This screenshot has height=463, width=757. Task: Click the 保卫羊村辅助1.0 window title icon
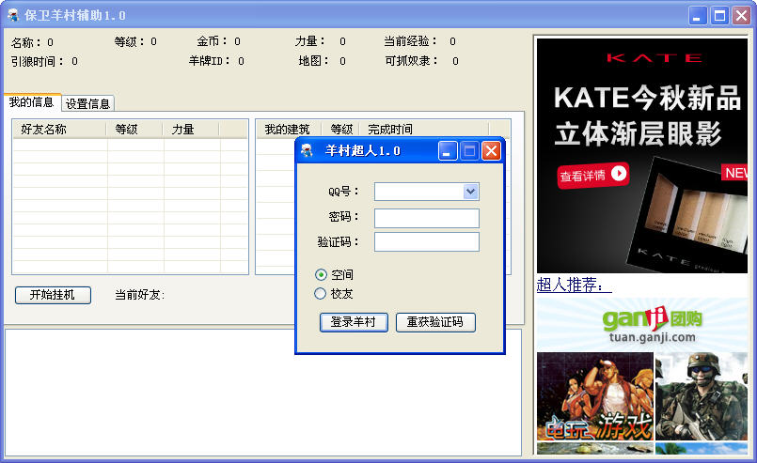[x=13, y=15]
